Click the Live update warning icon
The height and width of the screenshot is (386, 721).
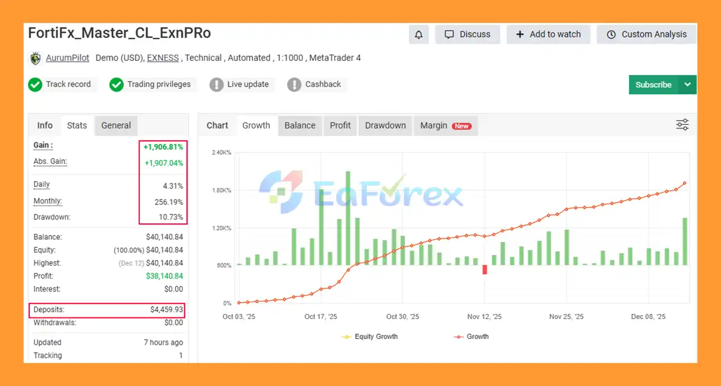point(216,84)
